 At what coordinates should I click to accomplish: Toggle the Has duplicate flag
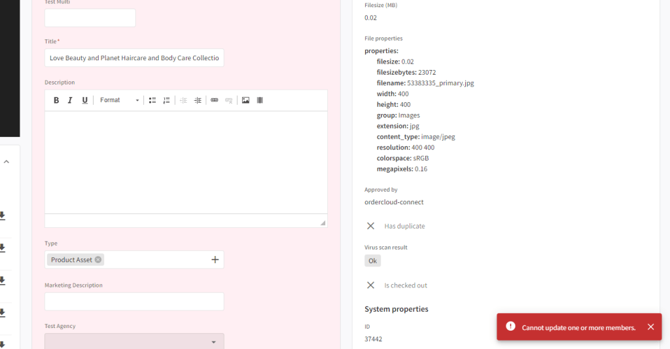370,226
